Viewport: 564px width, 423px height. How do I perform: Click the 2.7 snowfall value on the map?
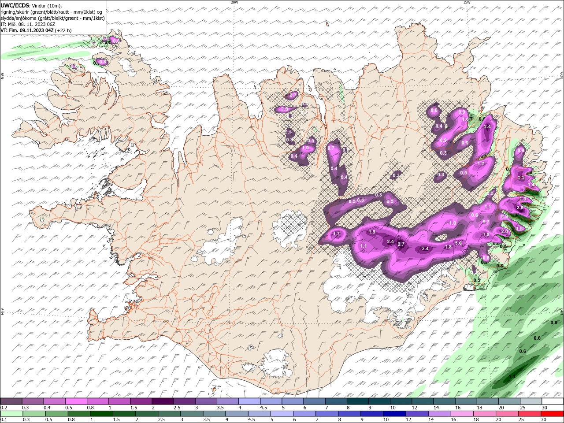pyautogui.click(x=401, y=244)
